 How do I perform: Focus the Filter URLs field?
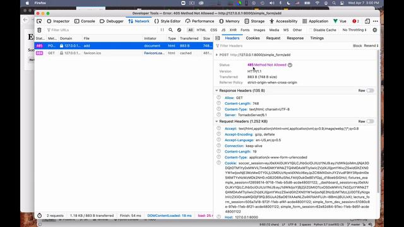coord(102,30)
